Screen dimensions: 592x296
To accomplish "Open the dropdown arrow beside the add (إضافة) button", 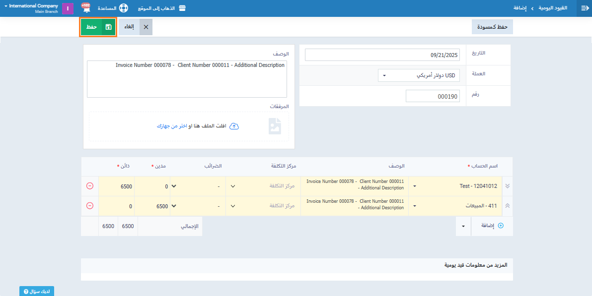I will pyautogui.click(x=463, y=226).
